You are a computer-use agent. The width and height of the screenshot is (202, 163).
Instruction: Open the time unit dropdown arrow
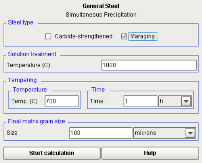(186, 101)
